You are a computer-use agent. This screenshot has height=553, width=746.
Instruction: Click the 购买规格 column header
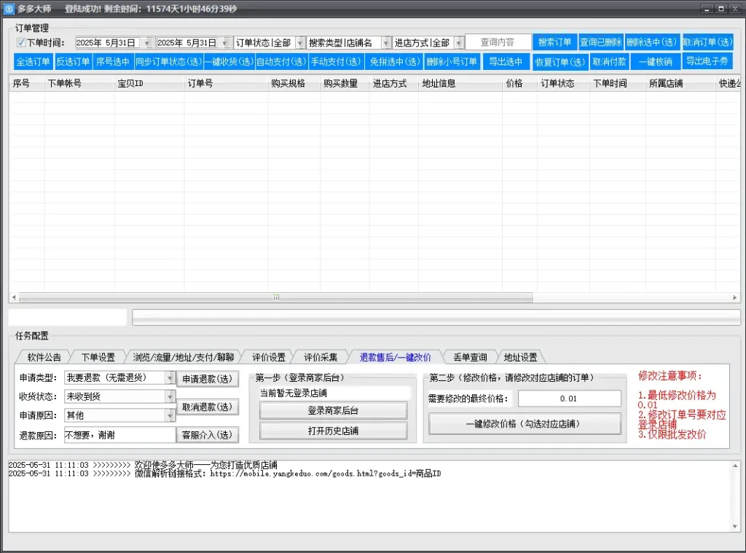(294, 83)
